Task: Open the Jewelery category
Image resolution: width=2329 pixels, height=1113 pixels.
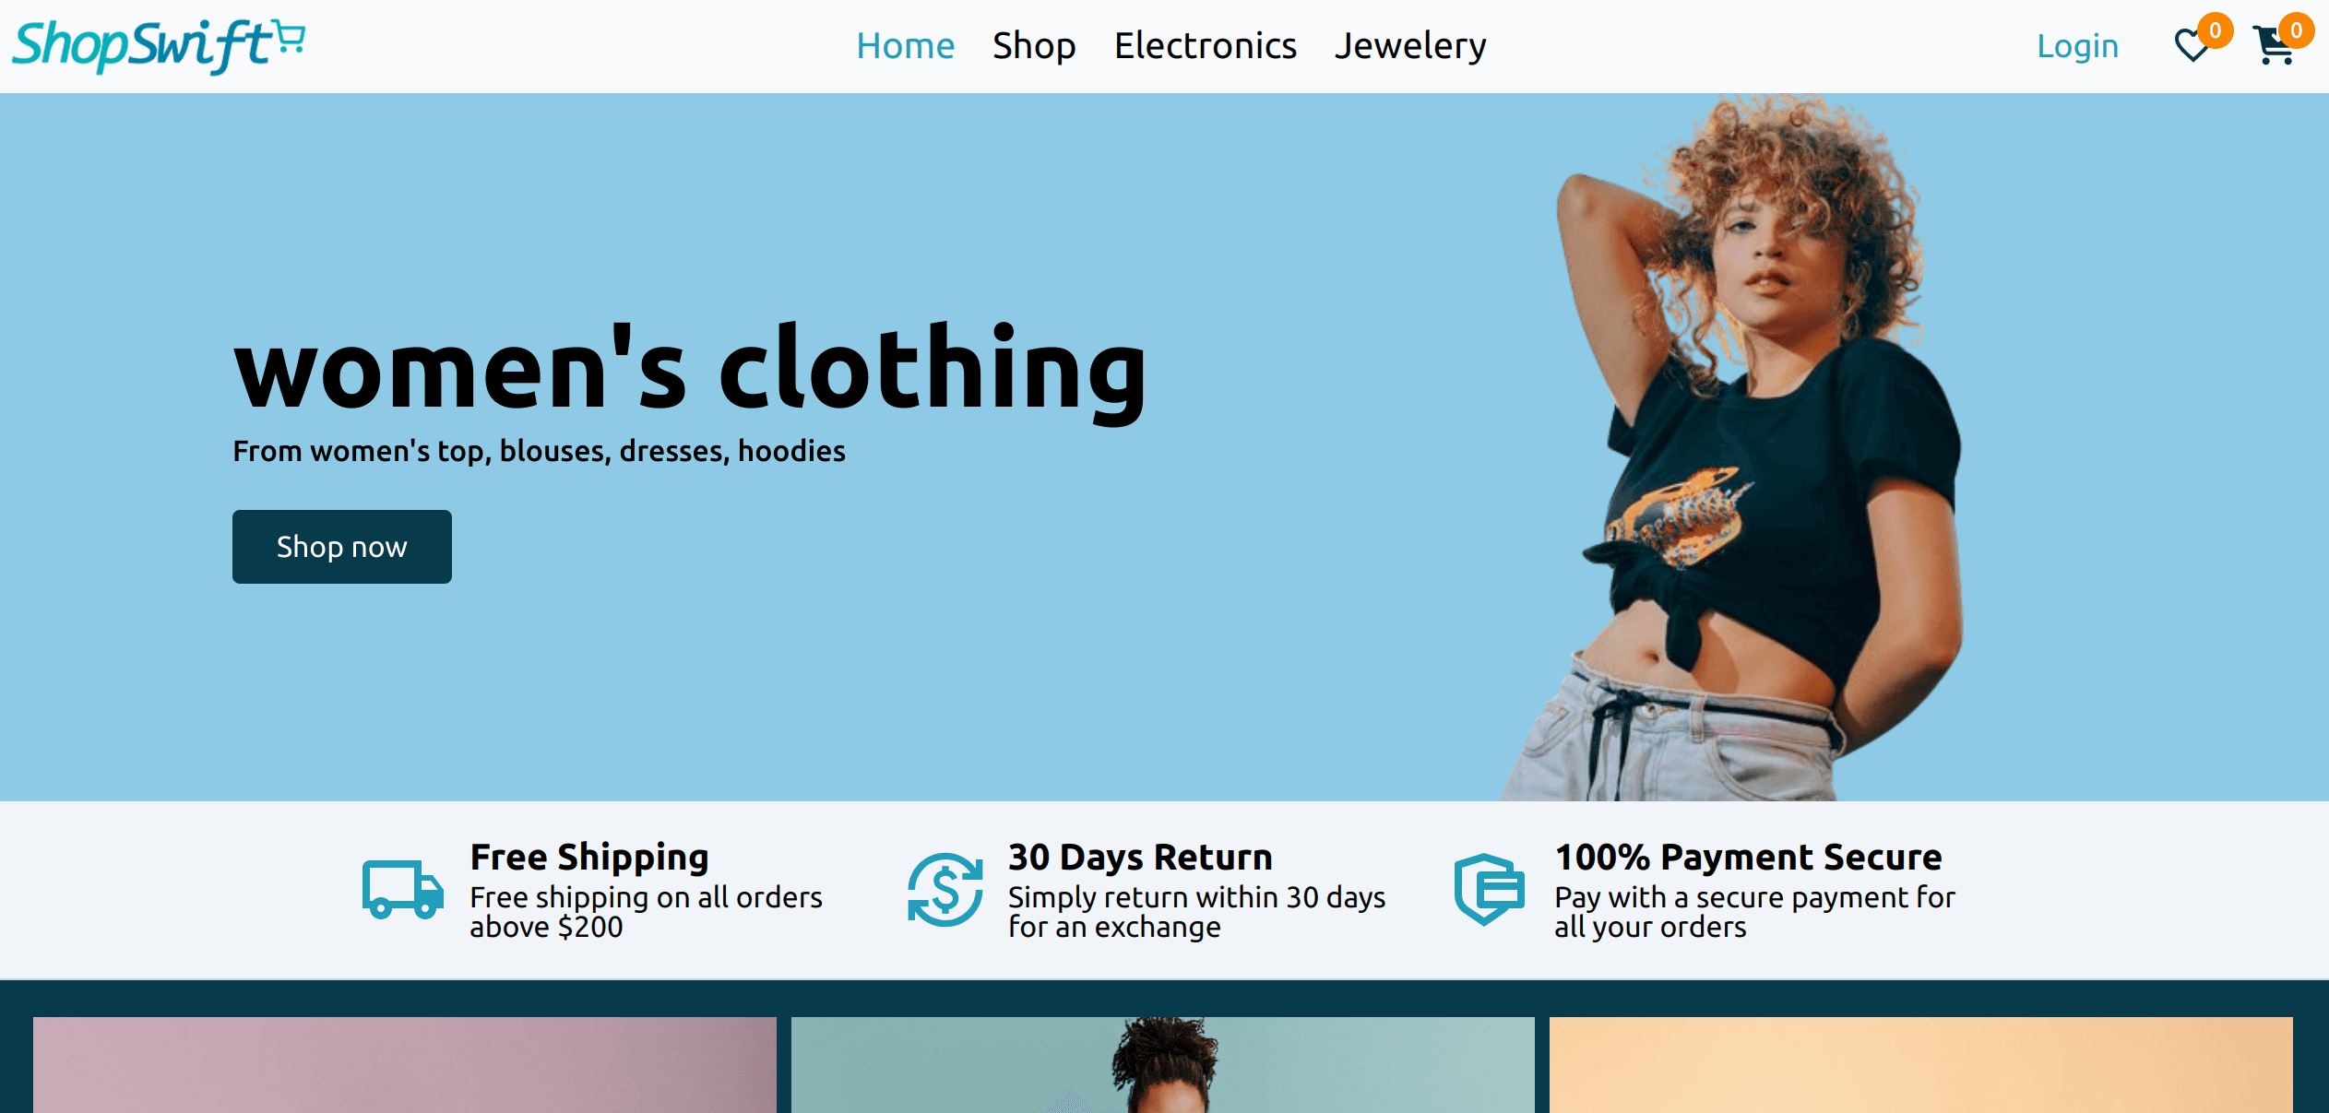Action: tap(1410, 45)
